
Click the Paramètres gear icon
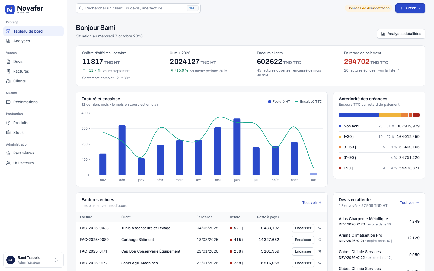point(8,153)
